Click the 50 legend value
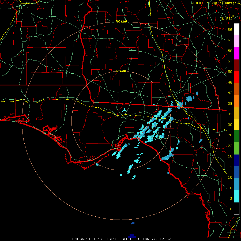Image resolution: width=241 pixels, height=241 pixels. point(230,72)
